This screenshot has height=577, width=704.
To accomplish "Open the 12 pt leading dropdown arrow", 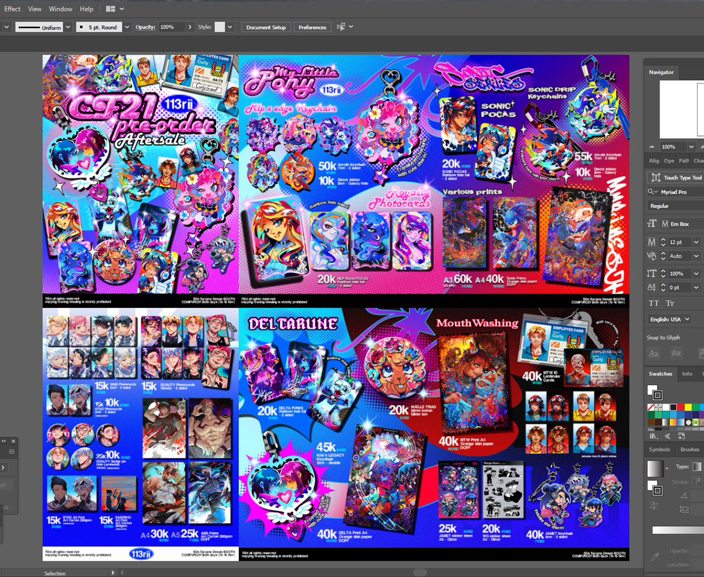I will 696,242.
